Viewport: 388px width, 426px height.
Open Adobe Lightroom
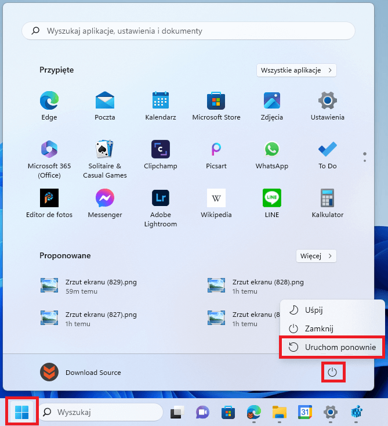click(x=161, y=208)
